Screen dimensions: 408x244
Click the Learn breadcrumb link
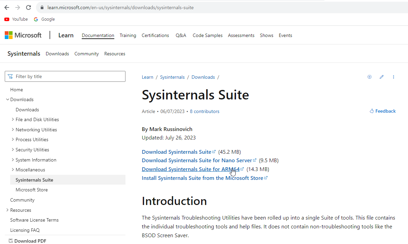coord(148,77)
